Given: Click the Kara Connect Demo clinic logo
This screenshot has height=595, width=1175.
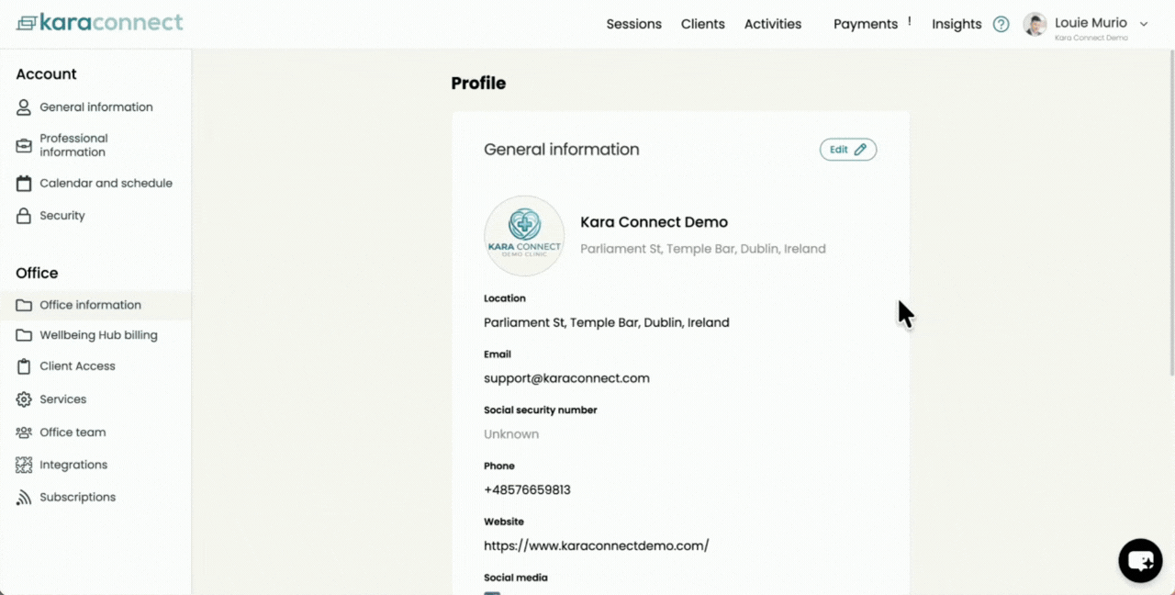Looking at the screenshot, I should (524, 236).
